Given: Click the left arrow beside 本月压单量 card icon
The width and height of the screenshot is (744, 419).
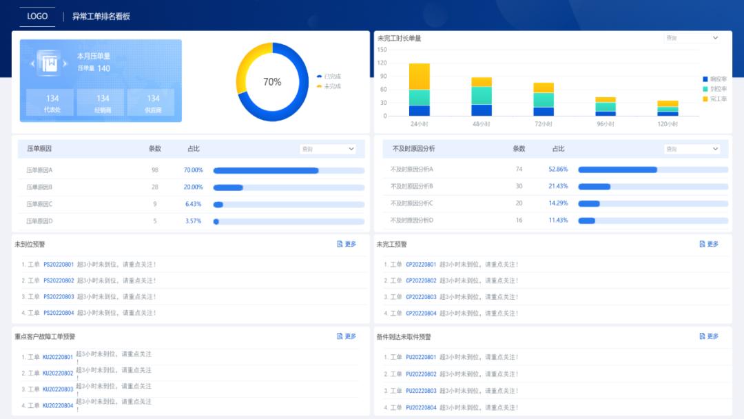Looking at the screenshot, I should (x=32, y=64).
